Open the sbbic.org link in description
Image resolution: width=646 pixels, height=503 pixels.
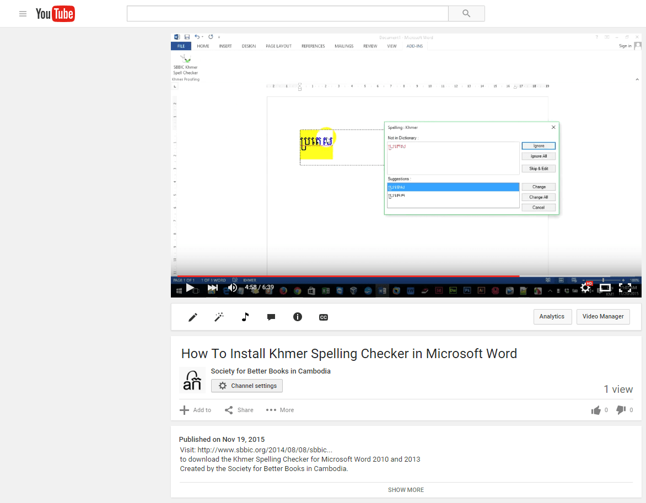tap(265, 450)
